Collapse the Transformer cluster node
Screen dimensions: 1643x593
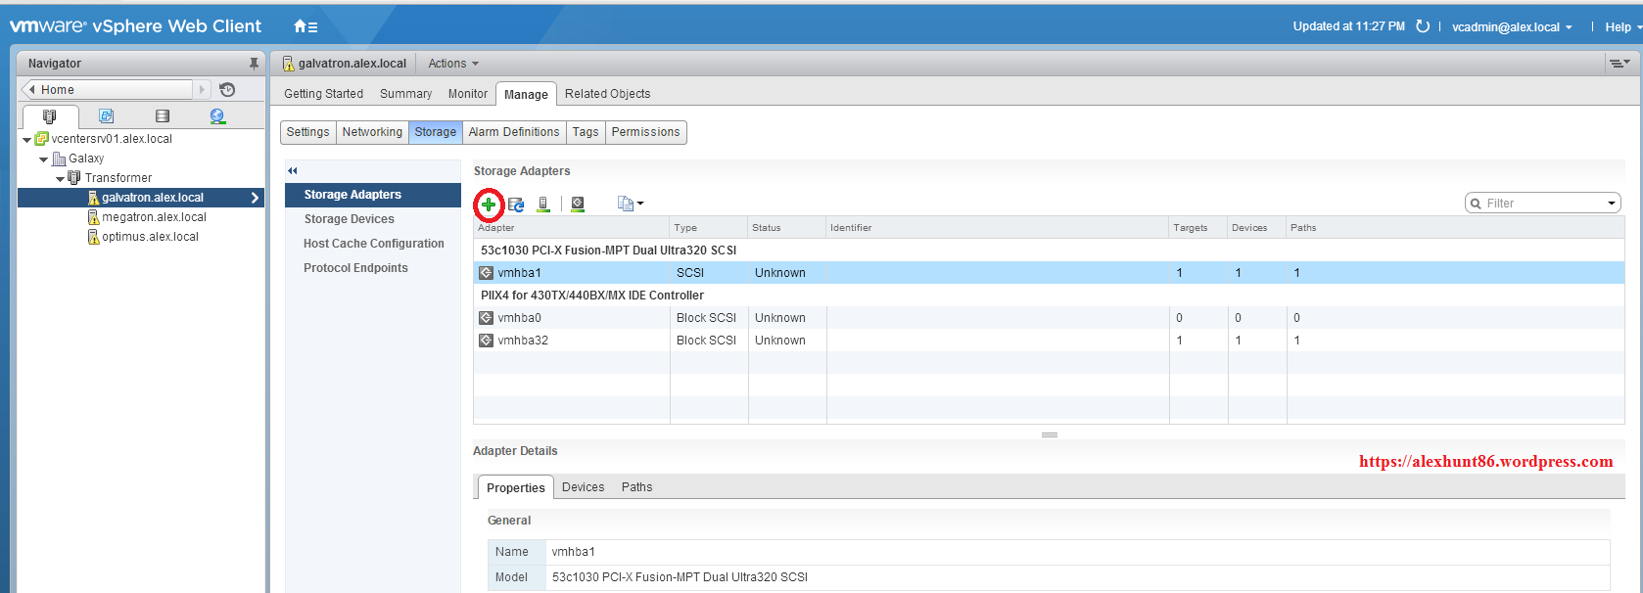[x=60, y=179]
